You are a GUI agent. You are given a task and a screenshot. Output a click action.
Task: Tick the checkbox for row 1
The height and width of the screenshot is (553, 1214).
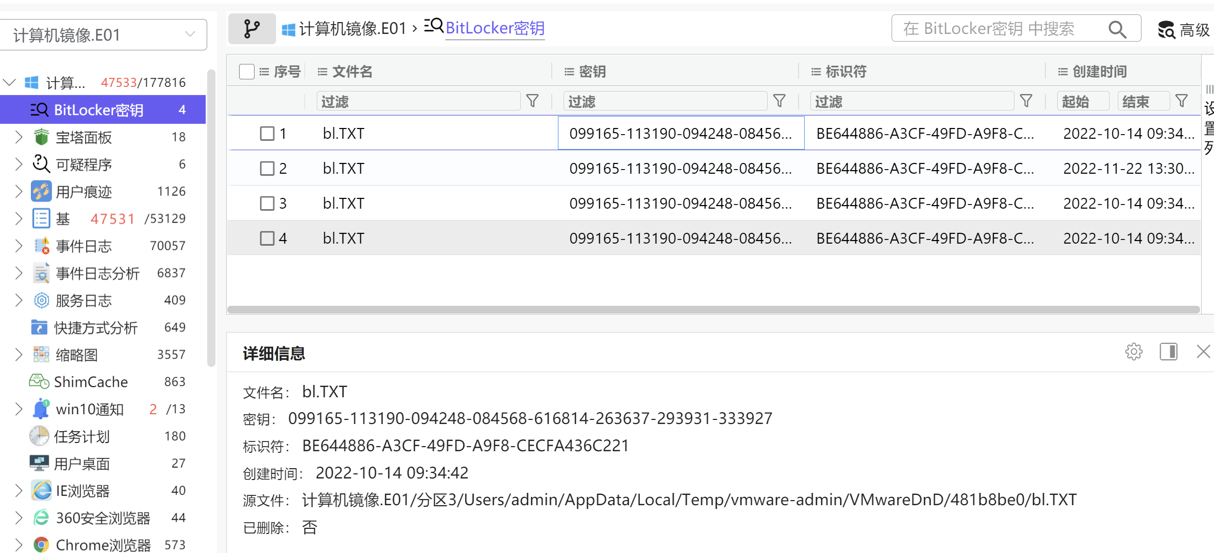click(267, 134)
